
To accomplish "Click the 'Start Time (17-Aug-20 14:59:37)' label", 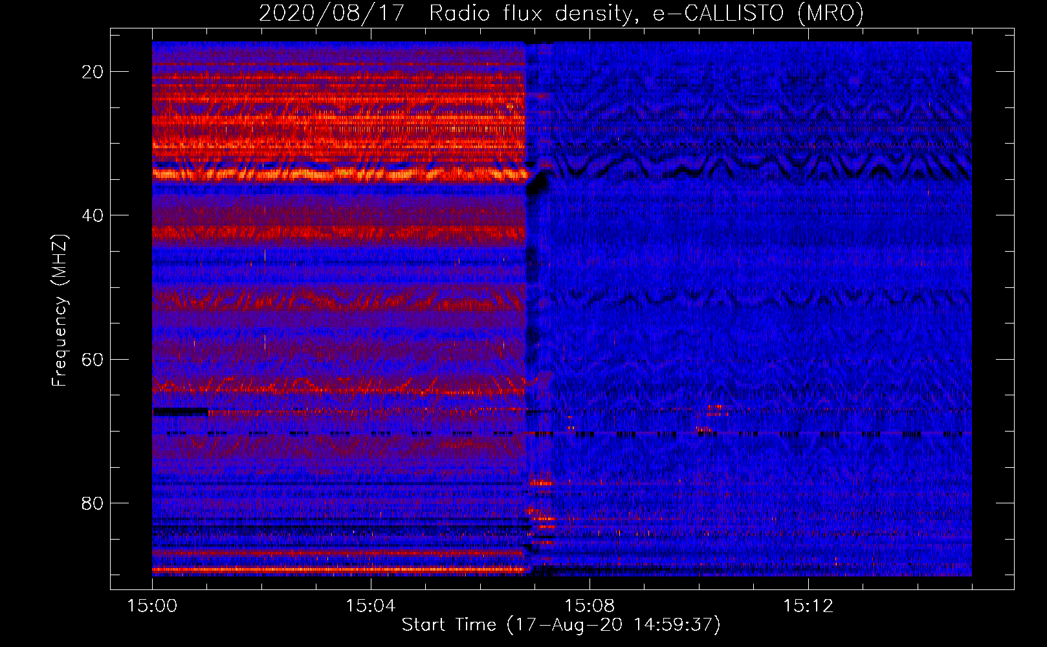I will tap(561, 625).
